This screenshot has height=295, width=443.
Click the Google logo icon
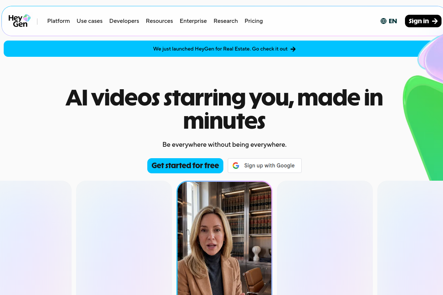tap(236, 166)
